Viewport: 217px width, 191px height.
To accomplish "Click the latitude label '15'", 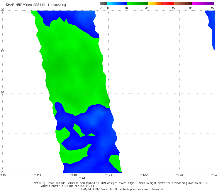I will [x=2, y=51].
